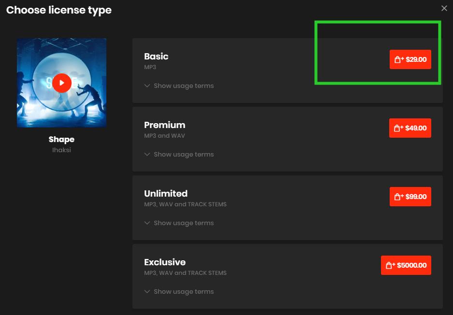Viewport: 453px width, 315px height.
Task: Show usage terms for Premium license
Action: pos(179,155)
